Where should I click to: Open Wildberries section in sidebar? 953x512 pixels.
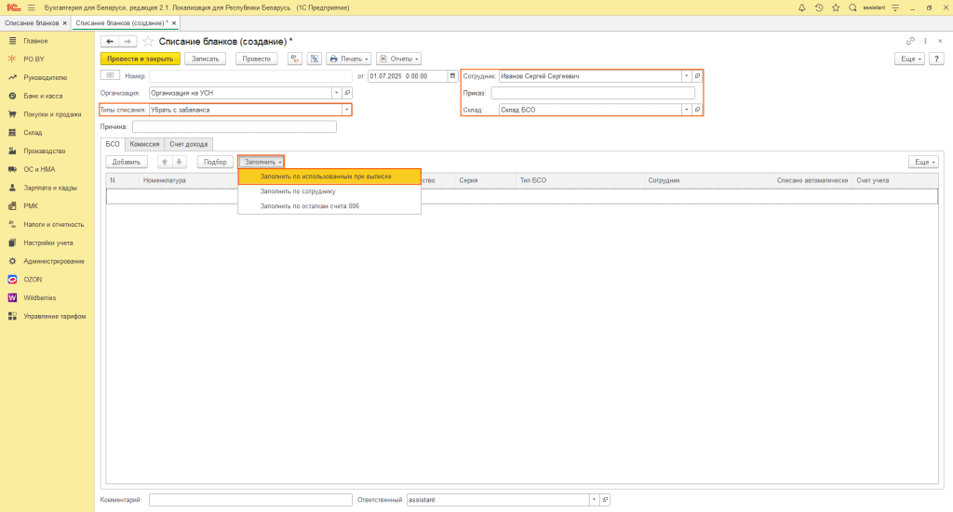tap(39, 298)
